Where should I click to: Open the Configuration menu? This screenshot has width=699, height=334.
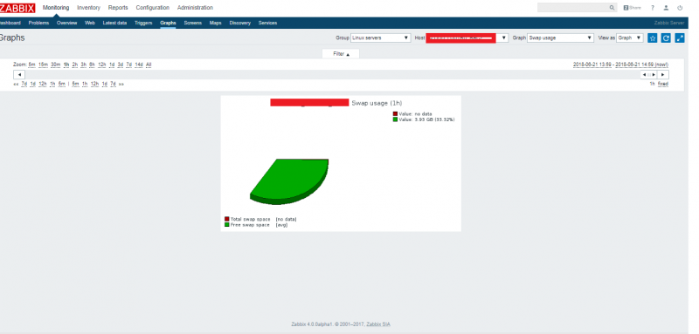click(x=152, y=8)
